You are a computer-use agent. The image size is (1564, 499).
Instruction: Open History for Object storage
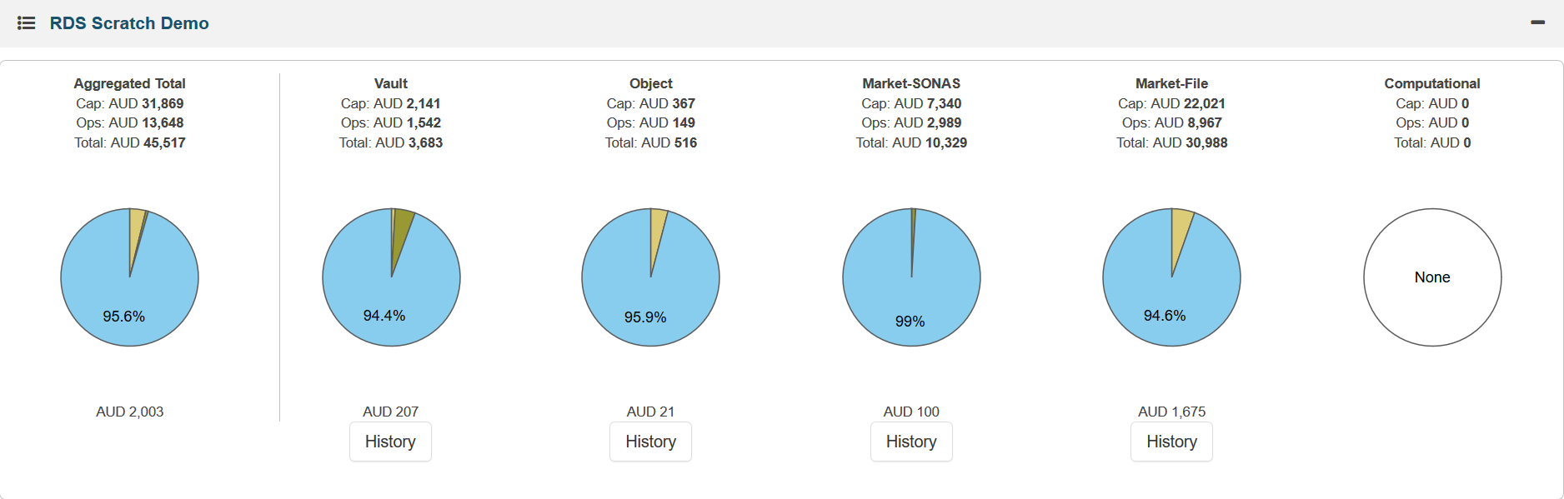650,442
